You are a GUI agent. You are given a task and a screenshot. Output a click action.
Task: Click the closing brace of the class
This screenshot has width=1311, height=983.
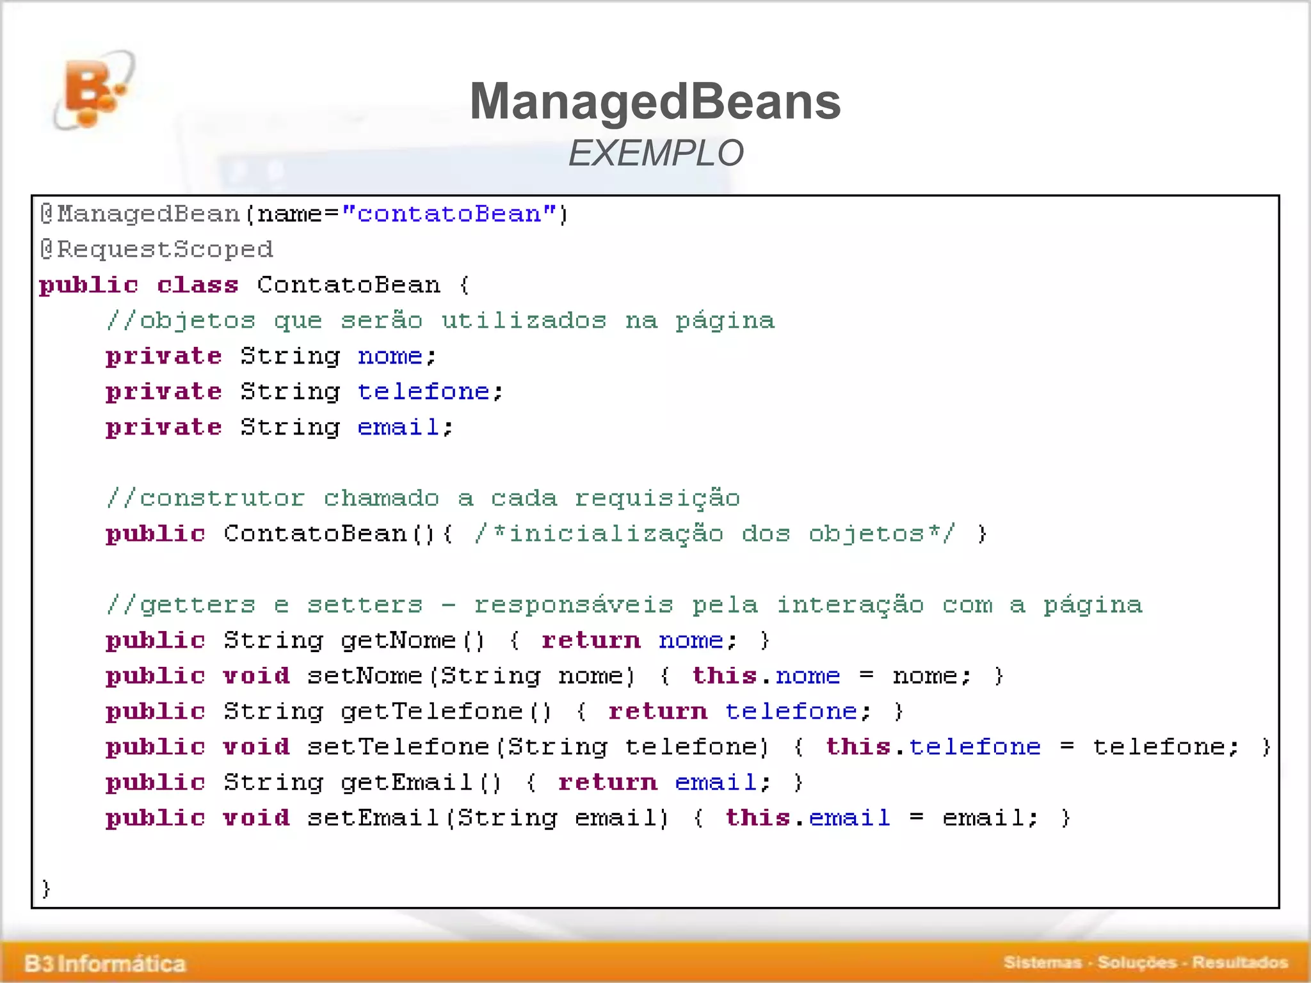[x=45, y=888]
